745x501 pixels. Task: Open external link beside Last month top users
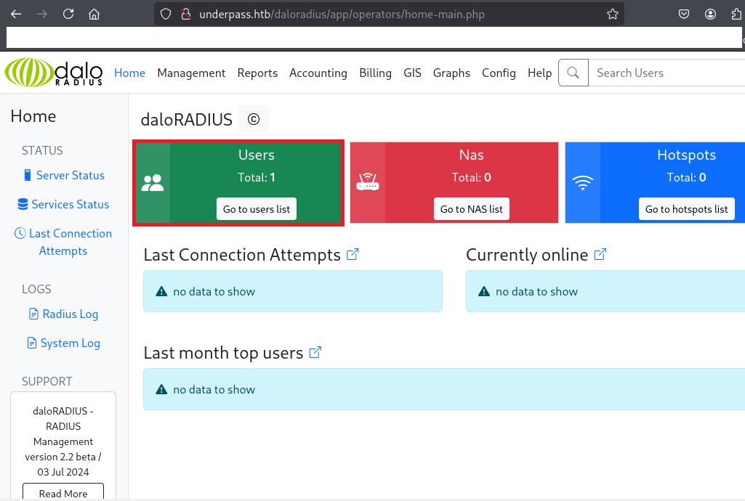[315, 353]
